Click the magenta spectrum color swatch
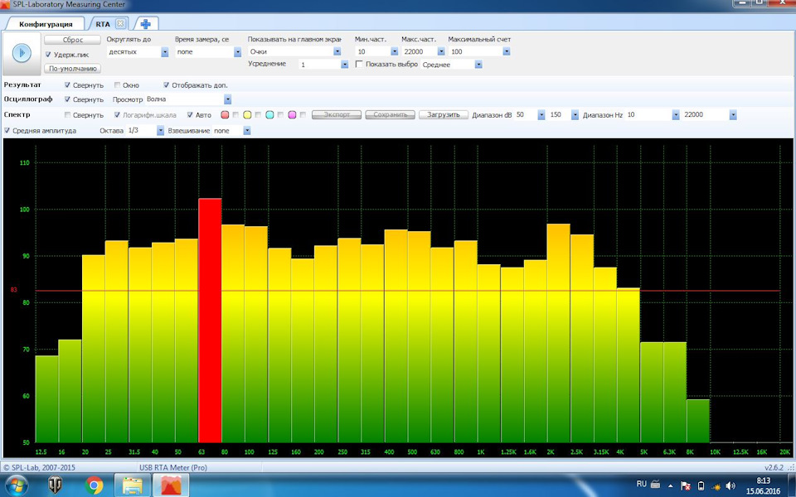 point(292,113)
